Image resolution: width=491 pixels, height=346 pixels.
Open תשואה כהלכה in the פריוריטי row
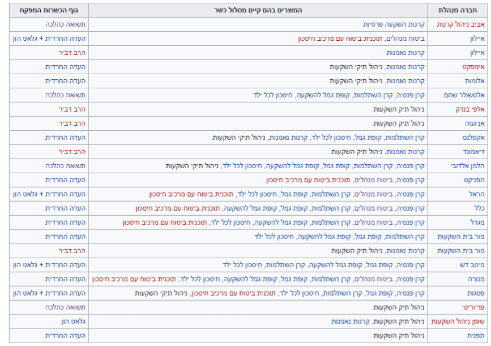[x=65, y=307]
